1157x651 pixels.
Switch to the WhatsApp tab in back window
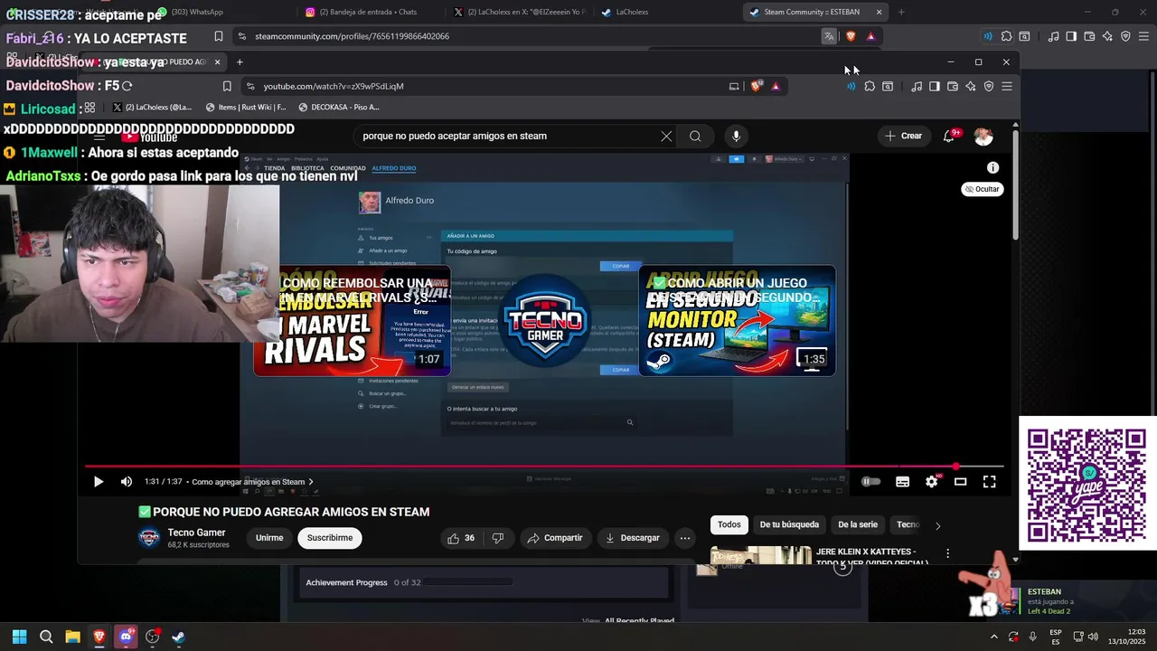click(191, 12)
